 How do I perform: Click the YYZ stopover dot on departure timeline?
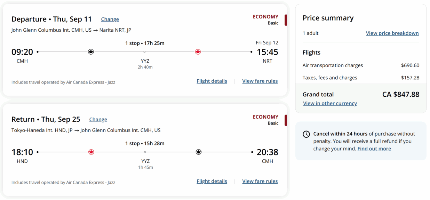(144, 52)
